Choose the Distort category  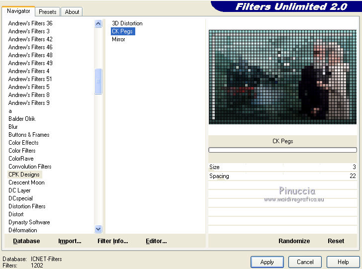pyautogui.click(x=16, y=214)
